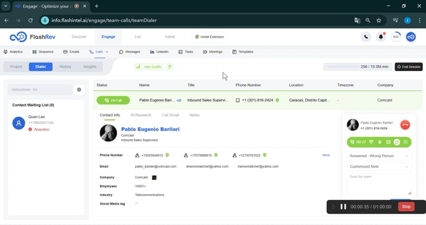The height and width of the screenshot is (225, 426).
Task: Select the Dialer tab
Action: [41, 67]
